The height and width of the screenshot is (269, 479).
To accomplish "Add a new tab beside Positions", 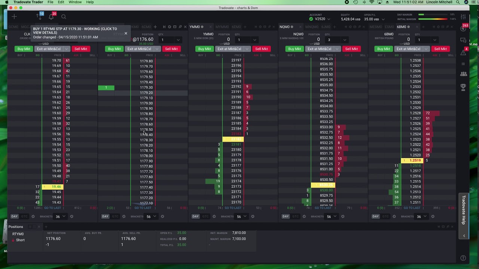I will 46,227.
